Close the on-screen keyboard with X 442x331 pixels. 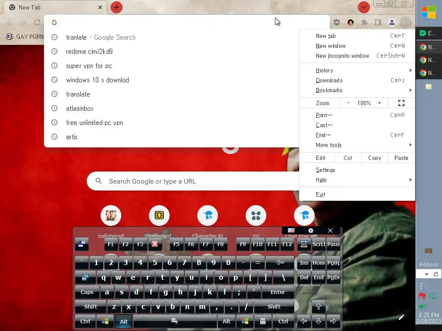[x=330, y=231]
